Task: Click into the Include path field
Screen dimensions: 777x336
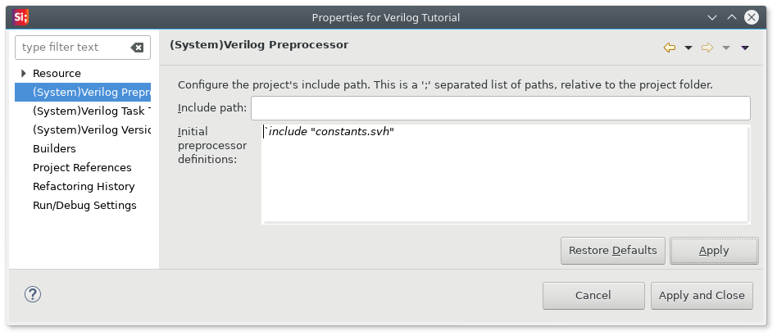Action: pyautogui.click(x=501, y=108)
